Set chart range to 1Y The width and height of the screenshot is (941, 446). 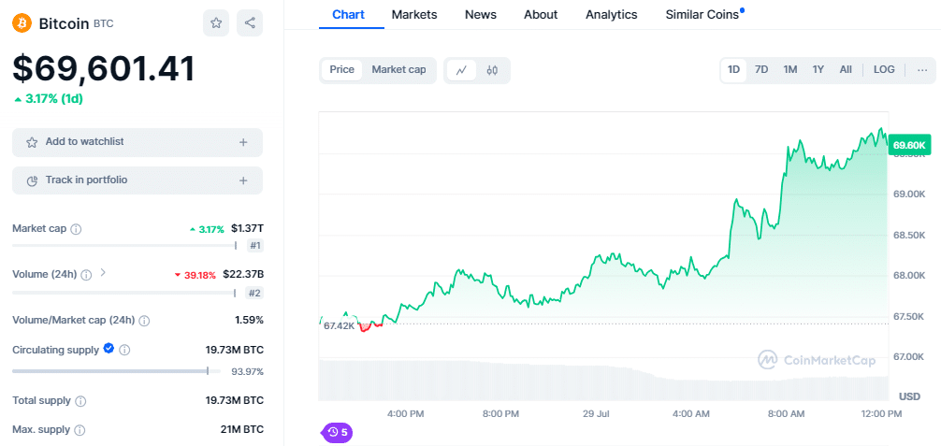(x=818, y=69)
